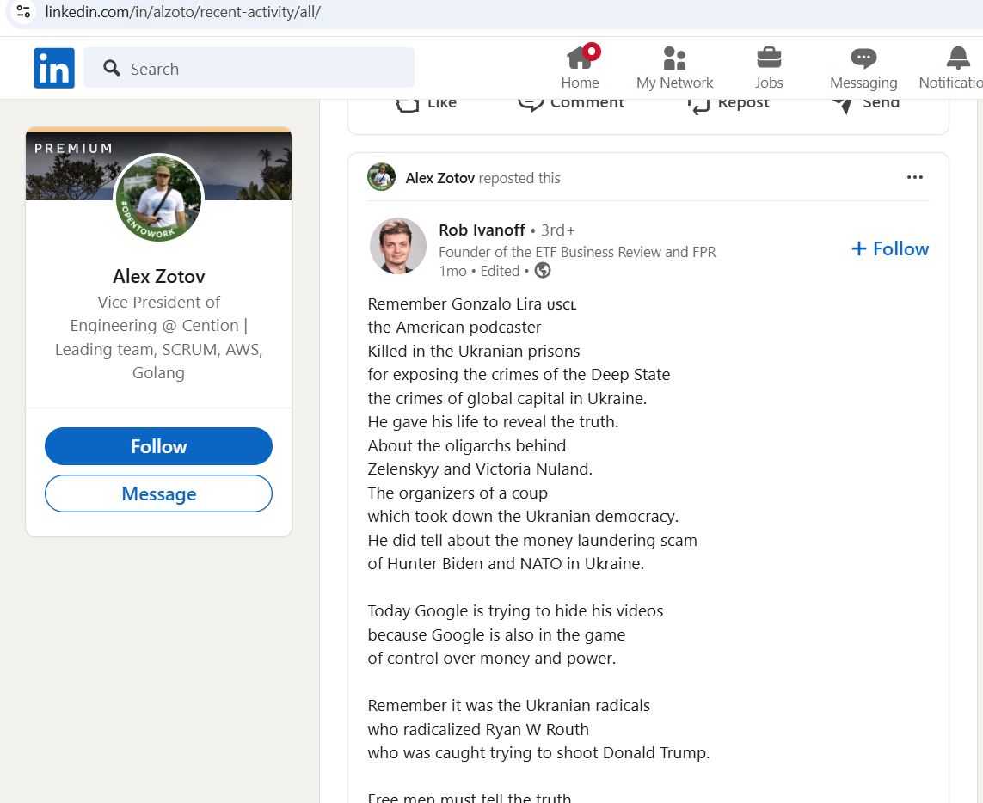
Task: Click the post line 'Zelenskyy and Victoria Nuland.'
Action: click(480, 469)
